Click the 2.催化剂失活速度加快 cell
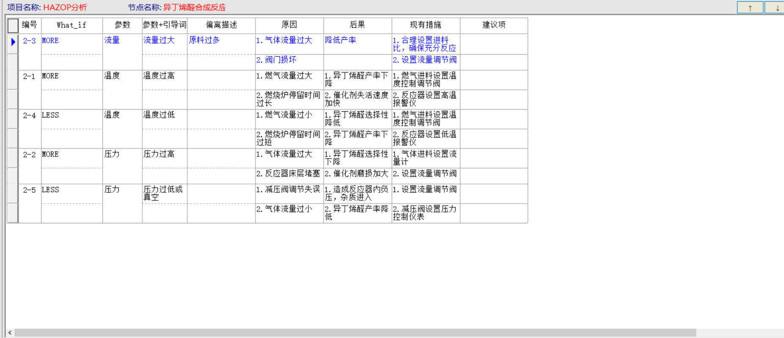Viewport: 784px width, 338px height. coord(358,99)
